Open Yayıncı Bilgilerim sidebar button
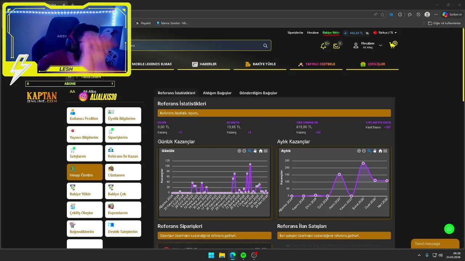This screenshot has width=465, height=261. point(85,134)
